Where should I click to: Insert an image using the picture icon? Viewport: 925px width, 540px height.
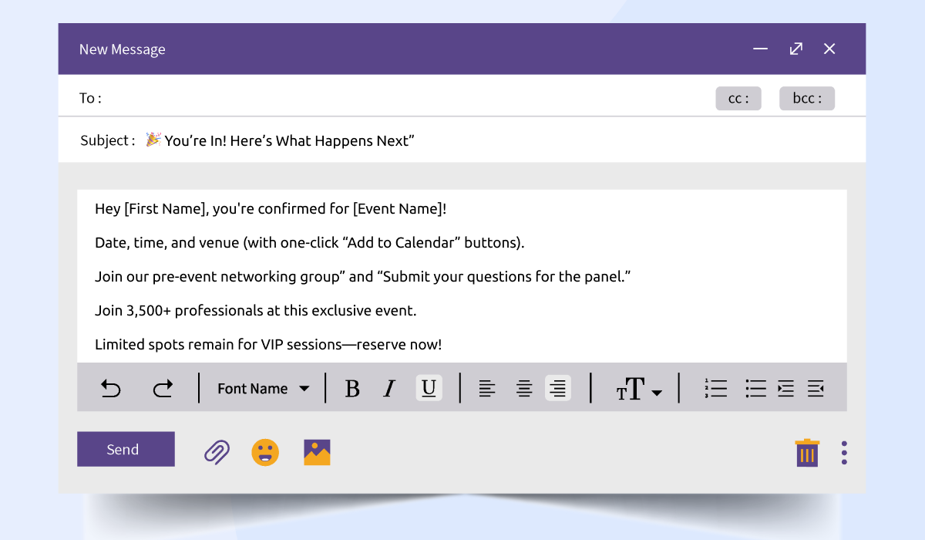click(317, 452)
